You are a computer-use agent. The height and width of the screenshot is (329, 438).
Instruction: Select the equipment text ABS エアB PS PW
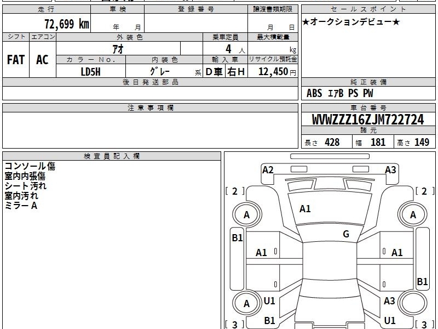point(339,93)
